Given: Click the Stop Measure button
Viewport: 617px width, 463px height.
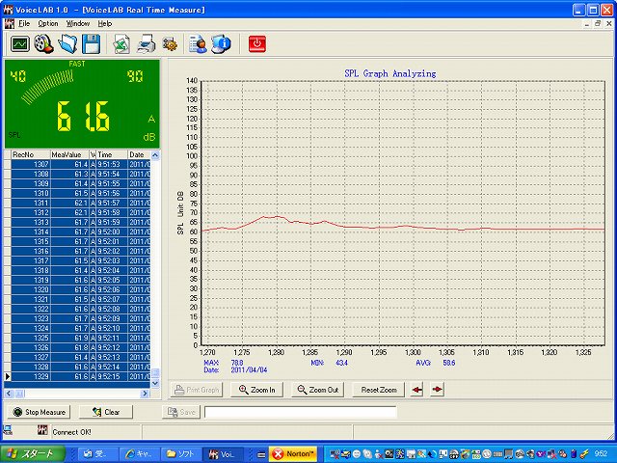Looking at the screenshot, I should (x=39, y=412).
